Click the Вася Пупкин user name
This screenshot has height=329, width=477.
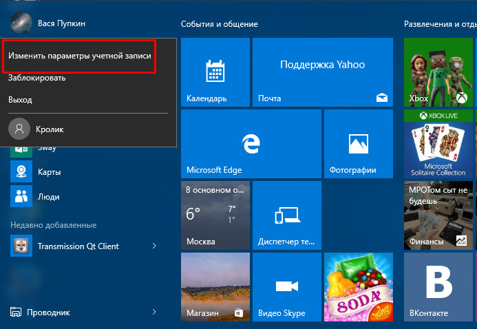tap(61, 23)
